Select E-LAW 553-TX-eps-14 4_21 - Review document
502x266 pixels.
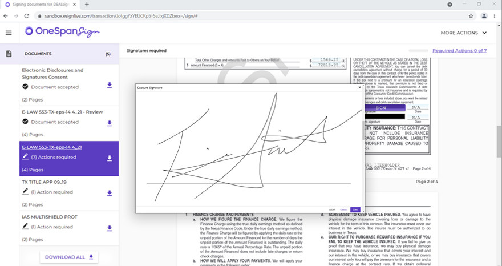[x=62, y=112]
